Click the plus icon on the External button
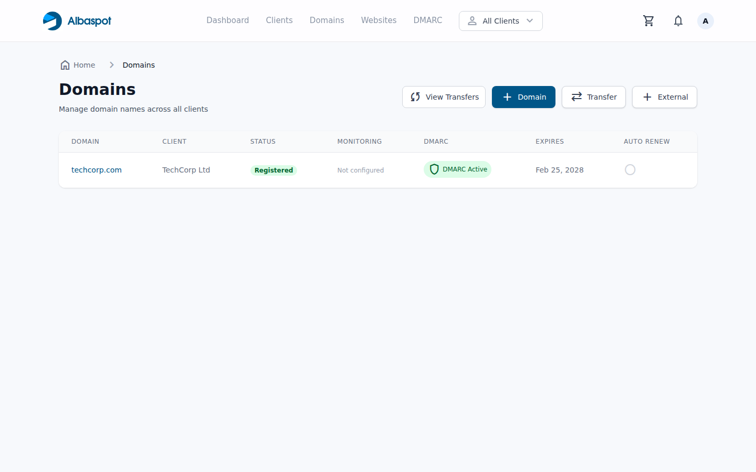This screenshot has width=756, height=472. pyautogui.click(x=646, y=97)
